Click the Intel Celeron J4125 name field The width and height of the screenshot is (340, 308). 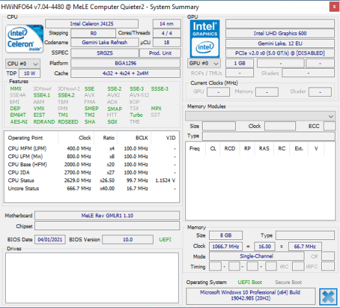92,23
